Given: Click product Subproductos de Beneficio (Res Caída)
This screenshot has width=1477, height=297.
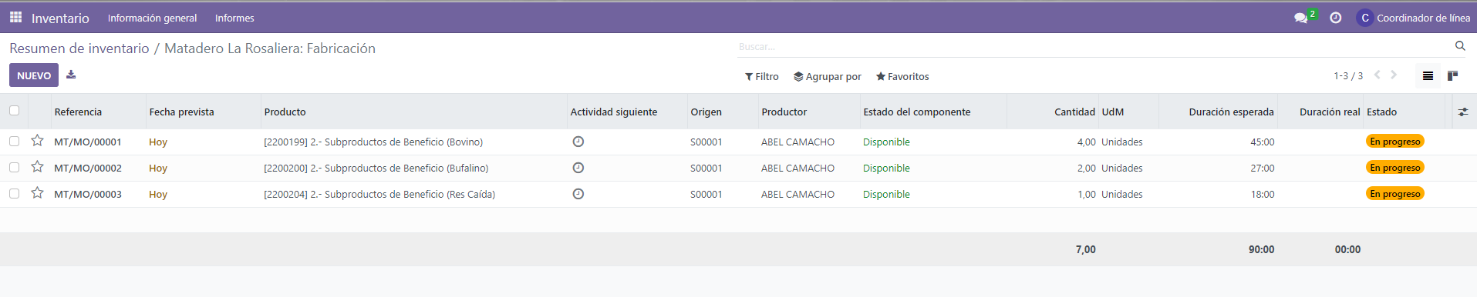Looking at the screenshot, I should pyautogui.click(x=379, y=194).
